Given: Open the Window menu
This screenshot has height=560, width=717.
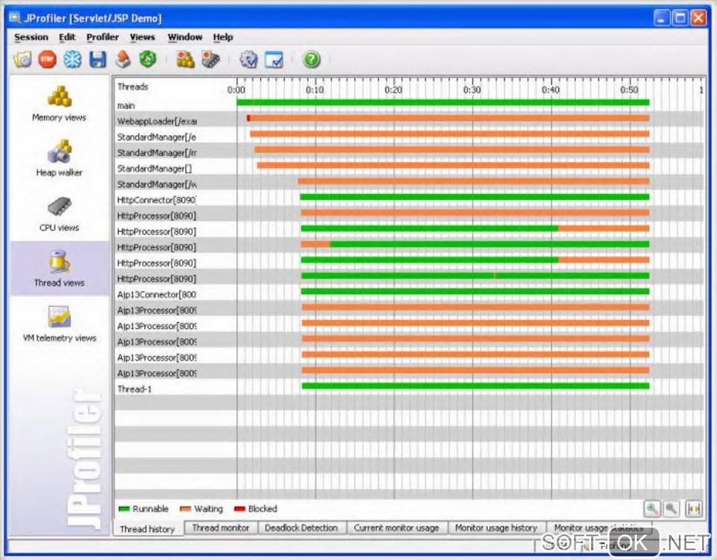Looking at the screenshot, I should pos(185,37).
